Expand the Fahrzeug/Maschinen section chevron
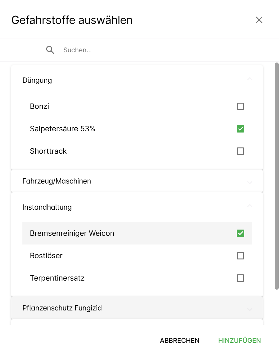This screenshot has height=354, width=279. click(249, 182)
